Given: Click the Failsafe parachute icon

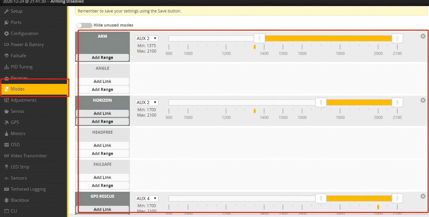Looking at the screenshot, I should pos(6,56).
